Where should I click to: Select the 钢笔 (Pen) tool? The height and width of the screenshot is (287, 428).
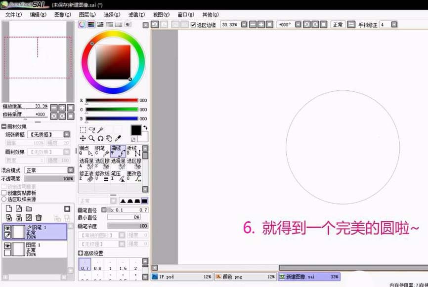101,151
